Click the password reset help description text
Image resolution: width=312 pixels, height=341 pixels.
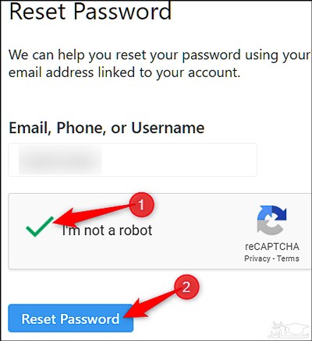click(x=159, y=64)
